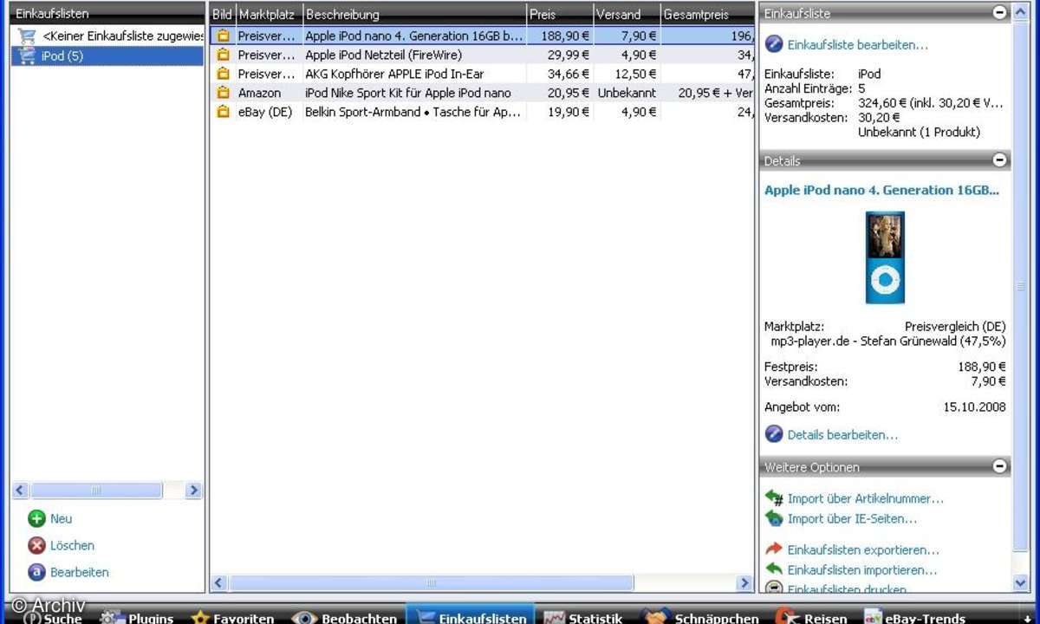Open the Reisen tab

pos(810,617)
